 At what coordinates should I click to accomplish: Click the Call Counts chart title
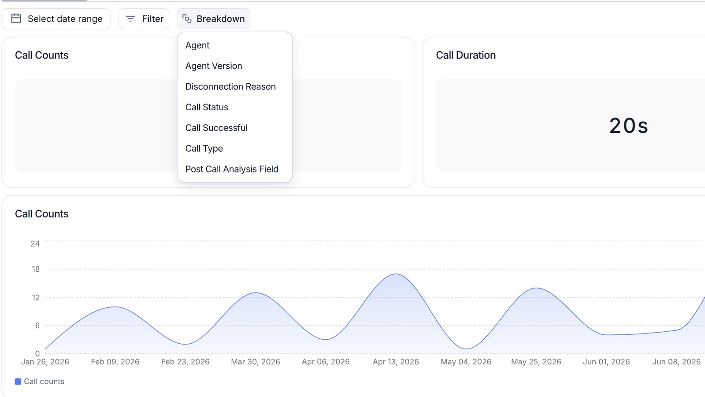(42, 214)
